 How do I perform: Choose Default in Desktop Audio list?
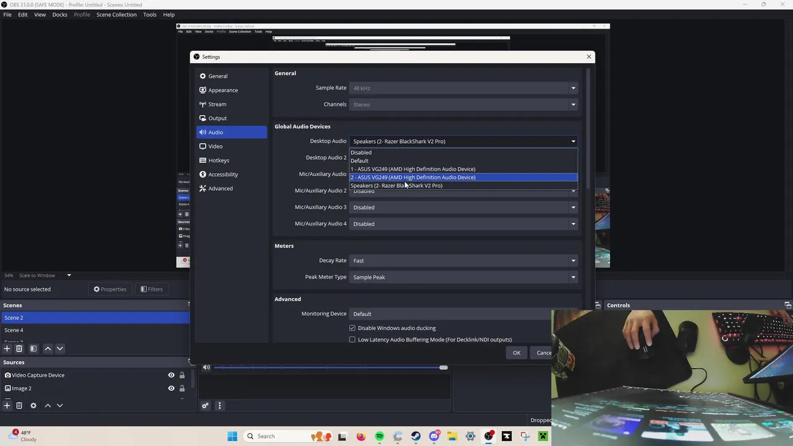tap(463, 160)
